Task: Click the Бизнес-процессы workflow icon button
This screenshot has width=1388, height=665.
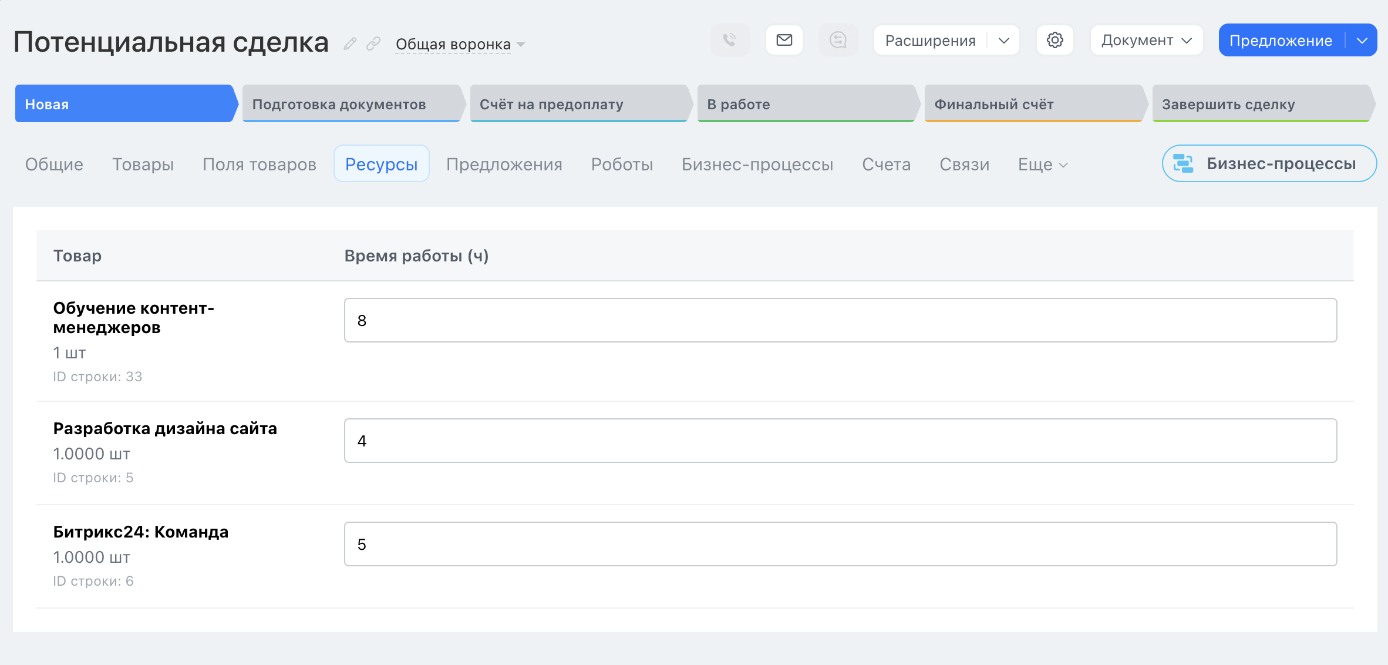Action: tap(1269, 163)
